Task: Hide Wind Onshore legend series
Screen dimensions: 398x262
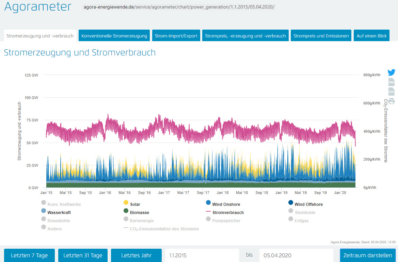Action: coord(226,204)
